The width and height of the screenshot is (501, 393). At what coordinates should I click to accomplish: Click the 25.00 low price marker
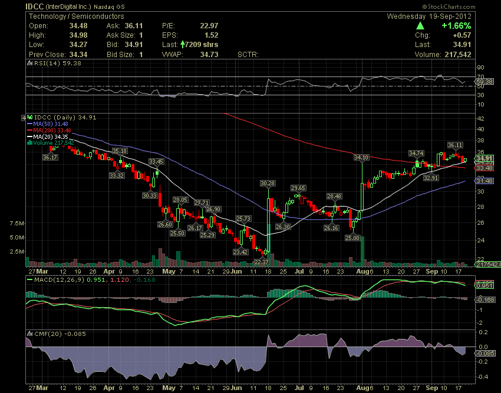(x=352, y=238)
